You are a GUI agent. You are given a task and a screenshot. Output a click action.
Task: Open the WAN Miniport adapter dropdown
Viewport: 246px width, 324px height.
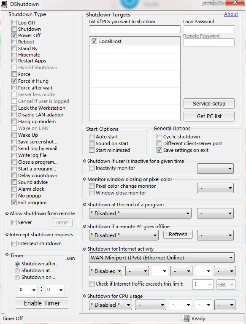[162, 258]
